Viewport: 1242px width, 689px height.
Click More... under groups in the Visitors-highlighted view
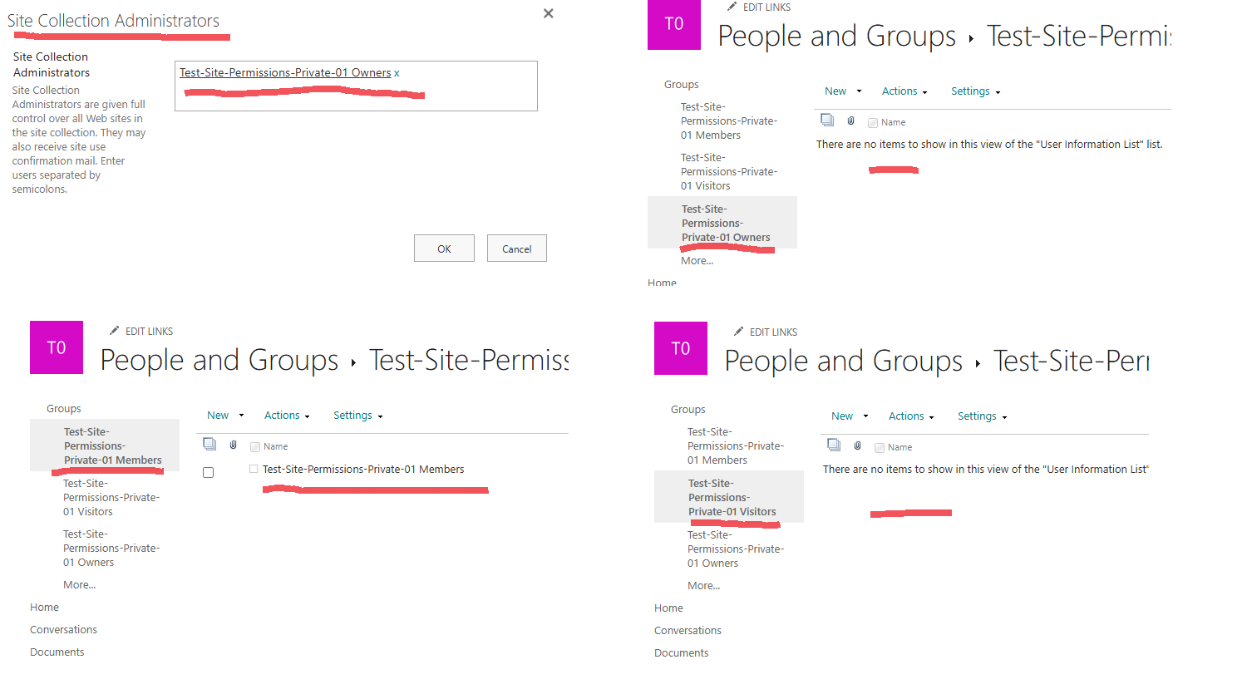[703, 585]
